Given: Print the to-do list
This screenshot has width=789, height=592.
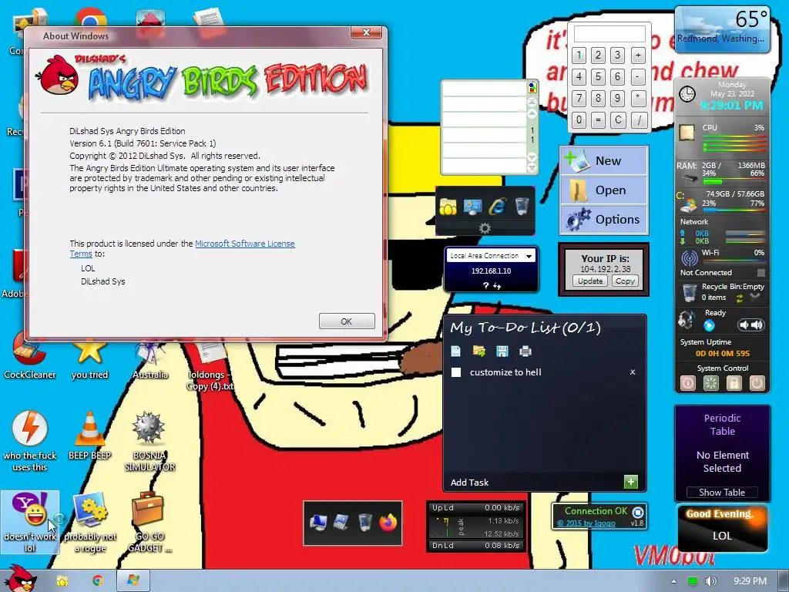Looking at the screenshot, I should (x=525, y=351).
